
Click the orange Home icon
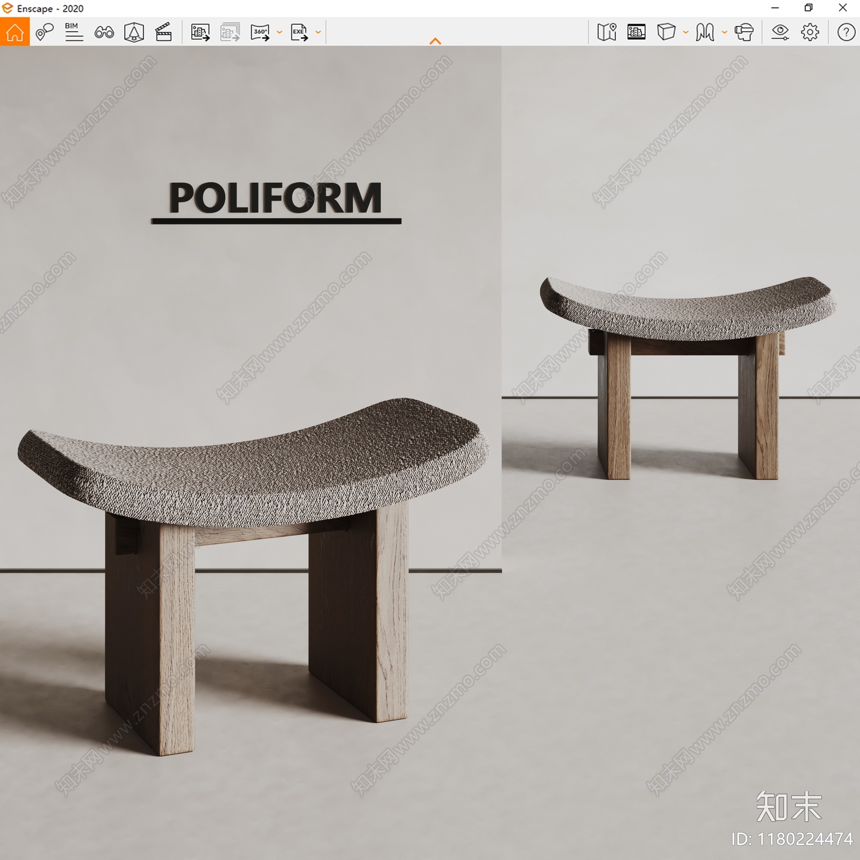pyautogui.click(x=15, y=32)
